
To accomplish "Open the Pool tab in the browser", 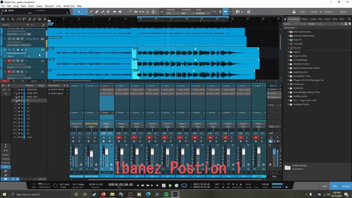I will [342, 19].
